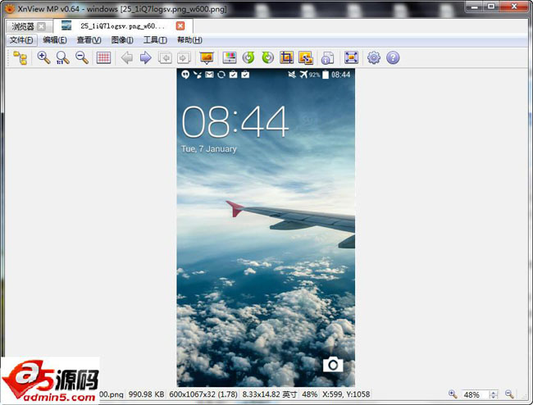This screenshot has width=533, height=405.
Task: Open the 文件(F) menu
Action: [x=21, y=40]
